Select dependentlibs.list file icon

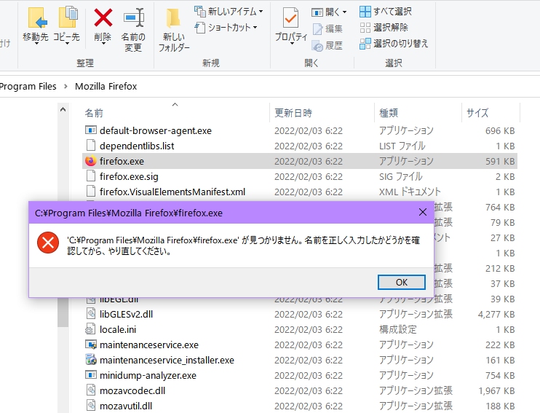(x=90, y=145)
